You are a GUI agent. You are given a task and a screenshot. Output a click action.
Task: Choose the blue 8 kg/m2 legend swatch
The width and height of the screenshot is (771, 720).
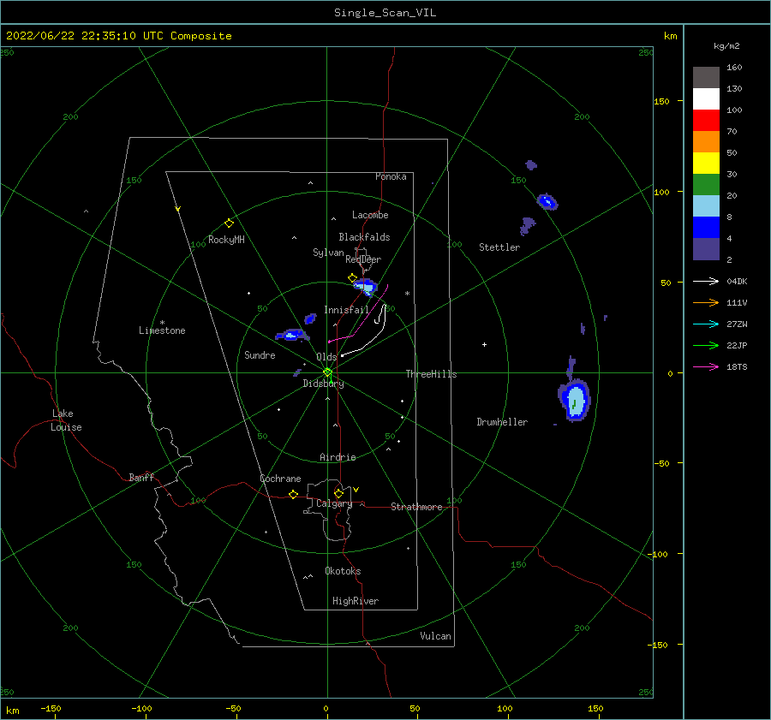click(706, 227)
